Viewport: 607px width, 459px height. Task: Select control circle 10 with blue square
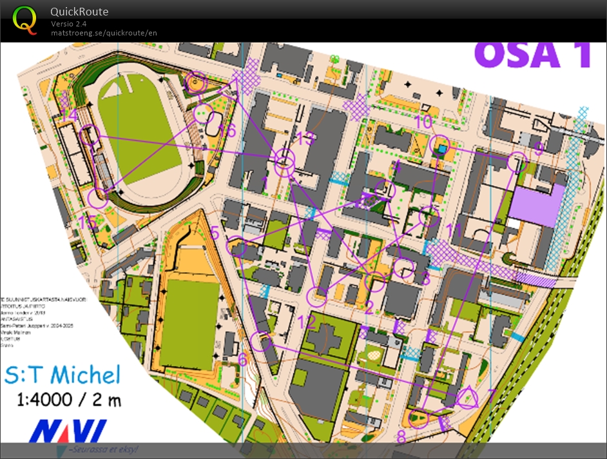pyautogui.click(x=439, y=146)
